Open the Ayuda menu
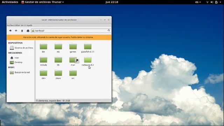The width and height of the screenshot is (224, 126). pos(29,25)
